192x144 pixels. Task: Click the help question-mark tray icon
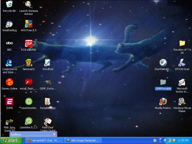[155, 140]
